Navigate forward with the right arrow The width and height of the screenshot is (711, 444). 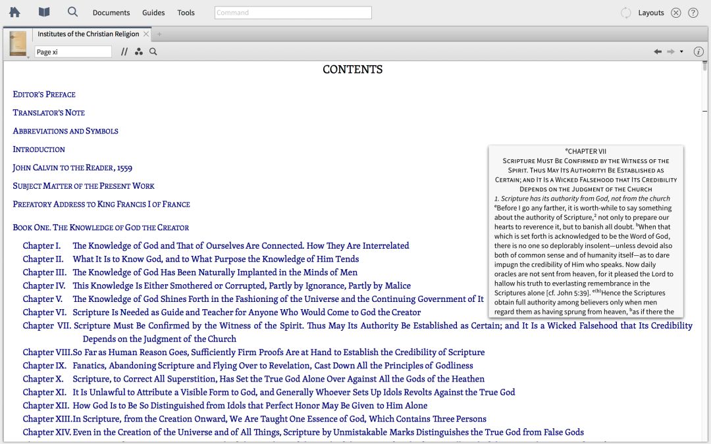671,52
